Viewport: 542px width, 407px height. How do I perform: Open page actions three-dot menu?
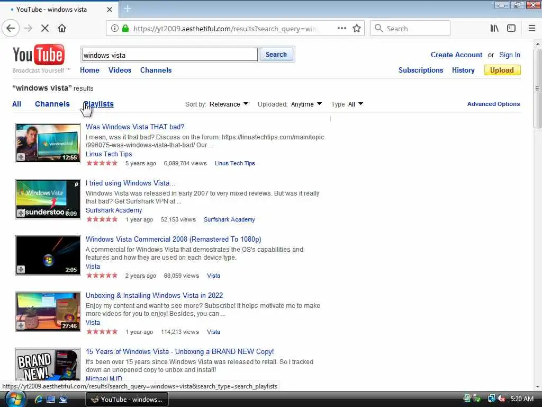341,29
